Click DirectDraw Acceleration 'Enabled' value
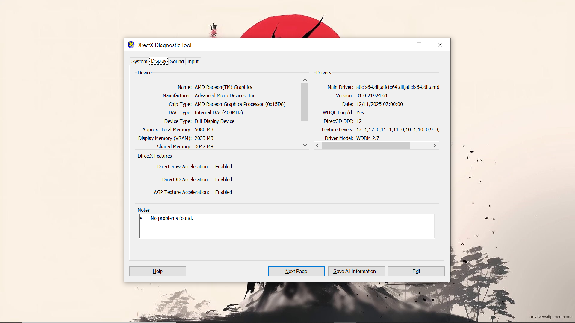 224,167
